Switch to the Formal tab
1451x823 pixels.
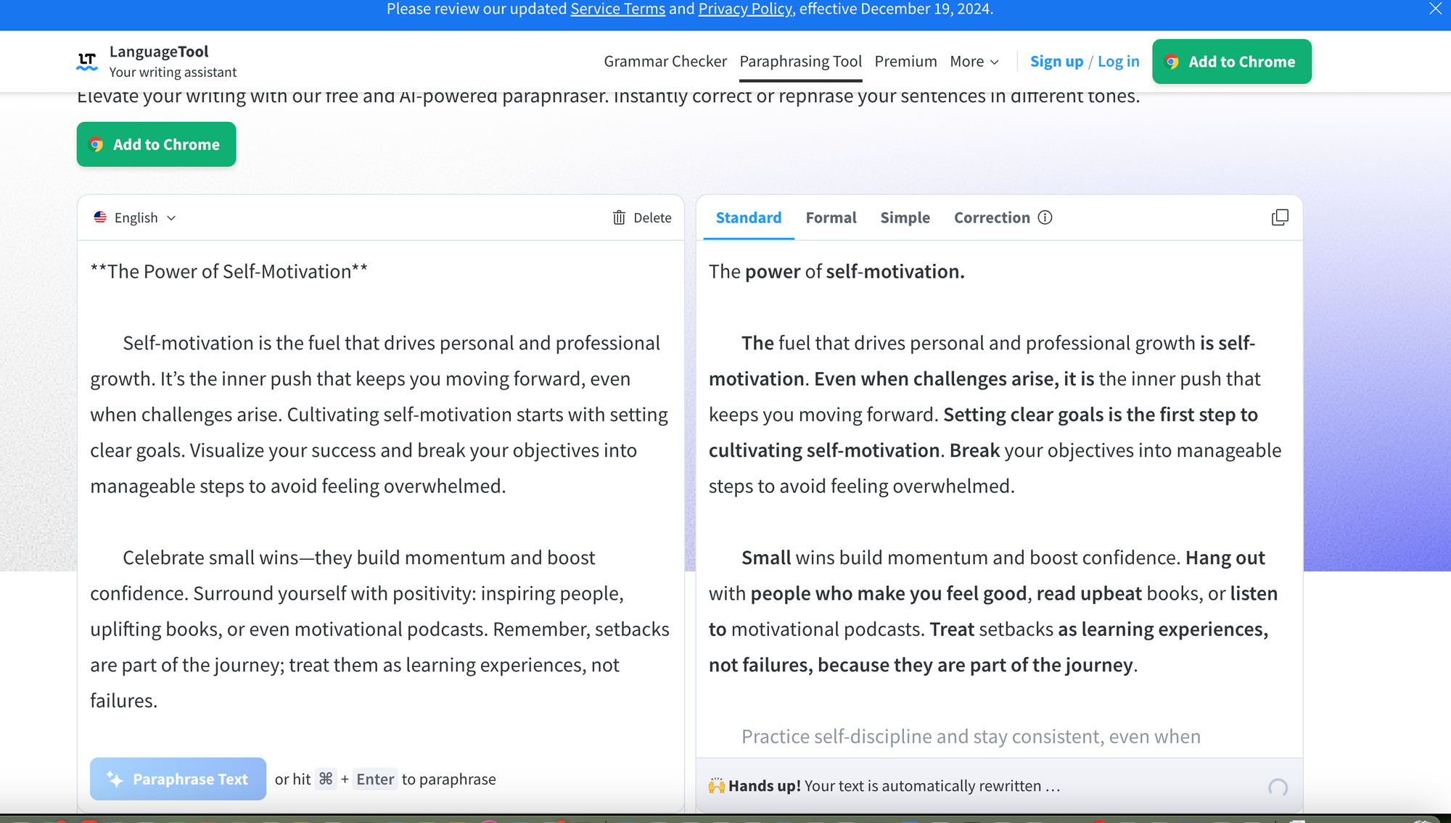[x=831, y=218]
